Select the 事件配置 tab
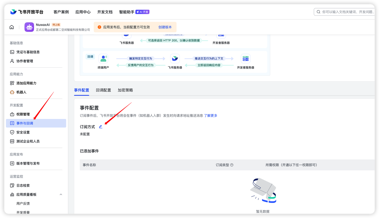Viewport: 379px width, 218px height. tap(81, 90)
